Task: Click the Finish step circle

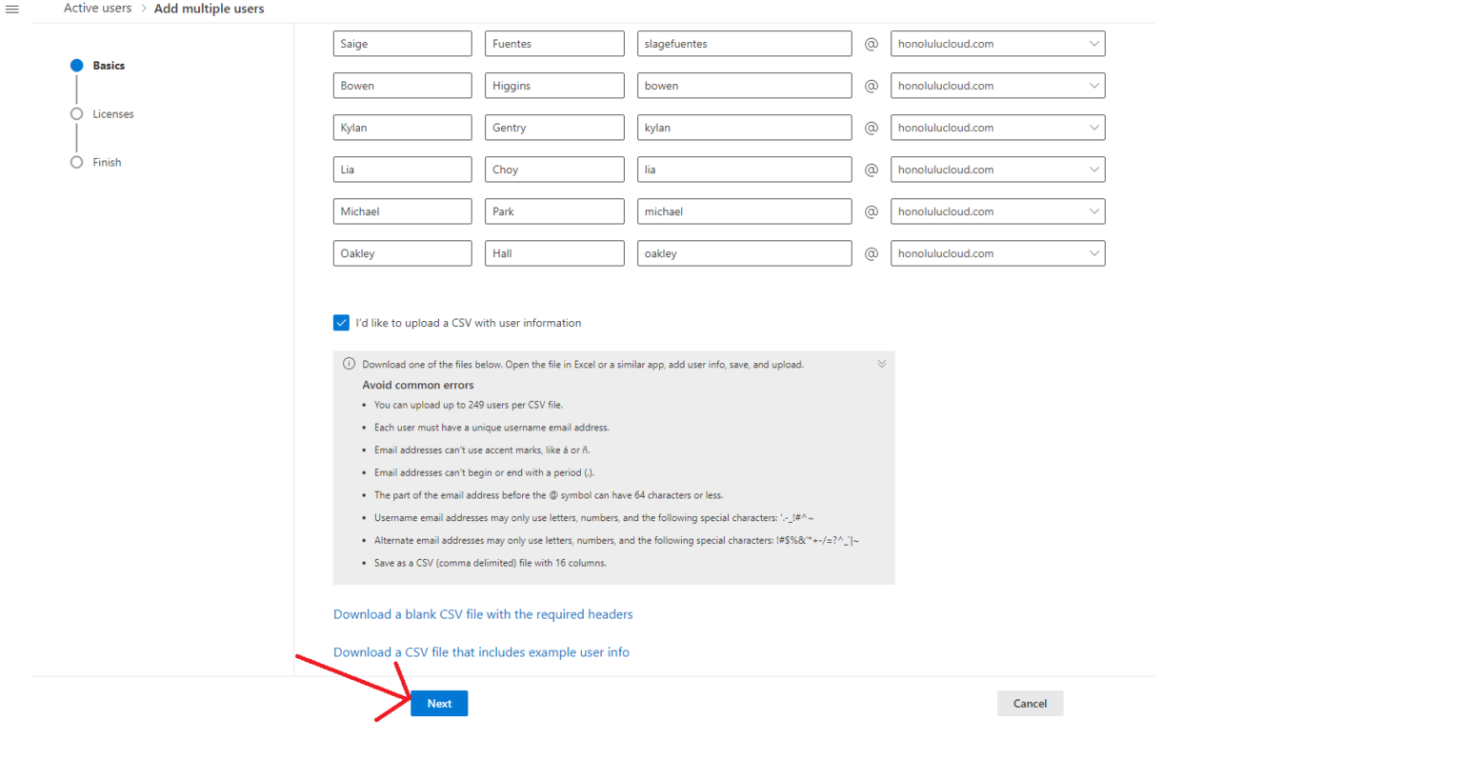Action: (x=76, y=162)
